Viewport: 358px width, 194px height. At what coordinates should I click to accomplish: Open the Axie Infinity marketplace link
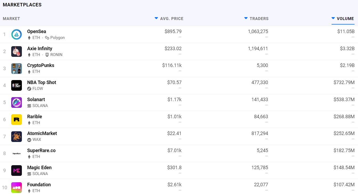40,49
